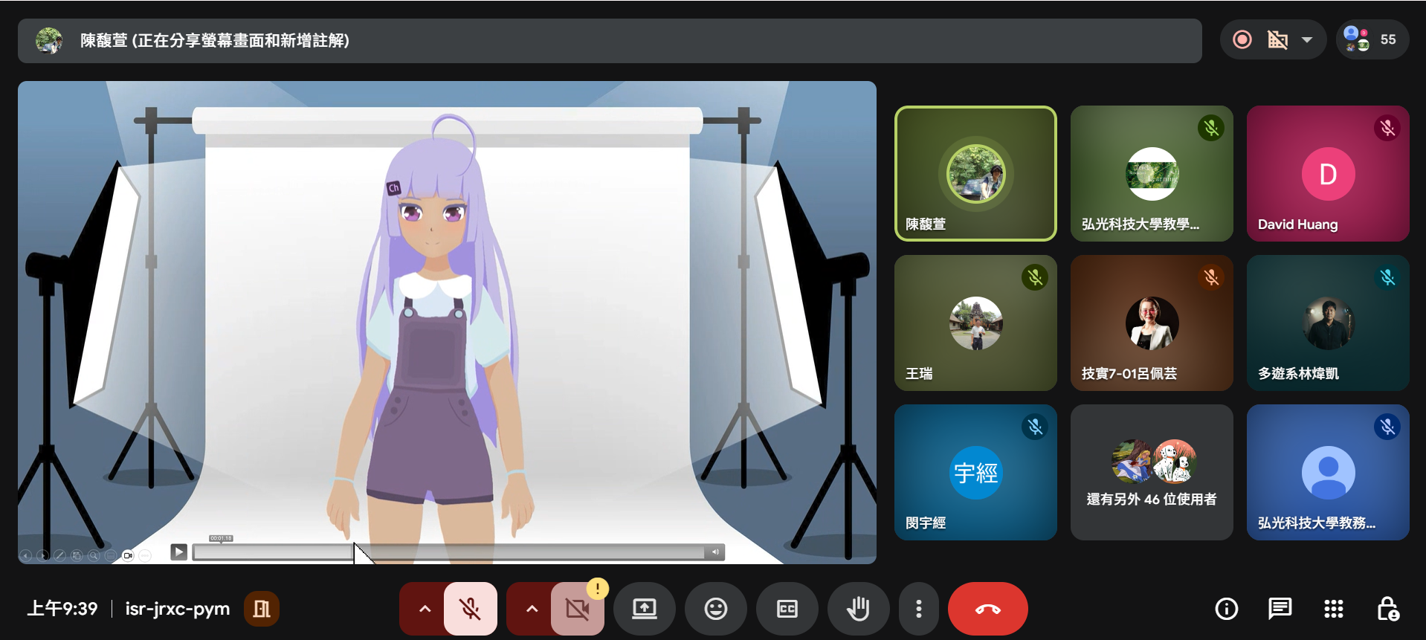Screen dimensions: 1426x640
Task: Open the activities grid menu
Action: [1333, 609]
